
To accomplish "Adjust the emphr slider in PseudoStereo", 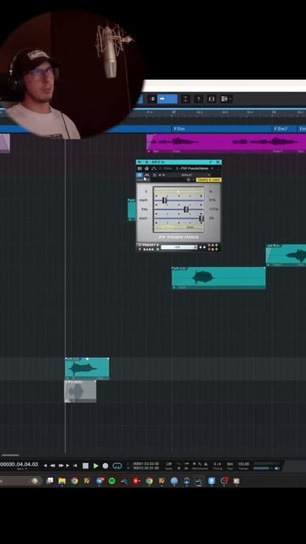I will (201, 218).
